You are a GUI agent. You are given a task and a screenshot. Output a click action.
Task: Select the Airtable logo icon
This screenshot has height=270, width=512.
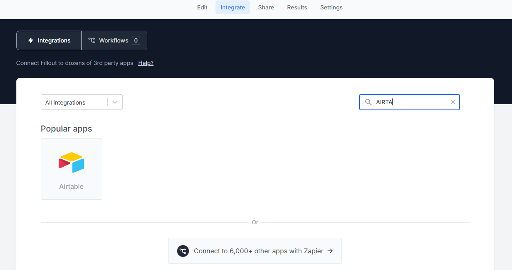coord(72,163)
